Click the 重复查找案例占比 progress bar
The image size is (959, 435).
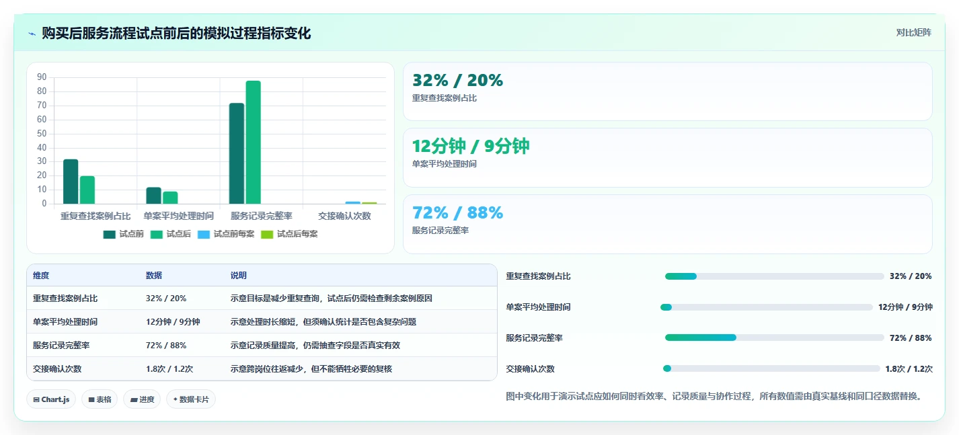(x=774, y=276)
